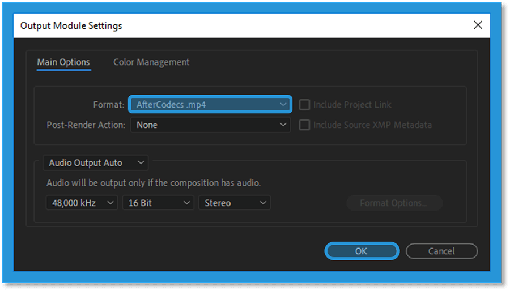
Task: Click the chevron arrow of Post-Render Action
Action: click(283, 125)
